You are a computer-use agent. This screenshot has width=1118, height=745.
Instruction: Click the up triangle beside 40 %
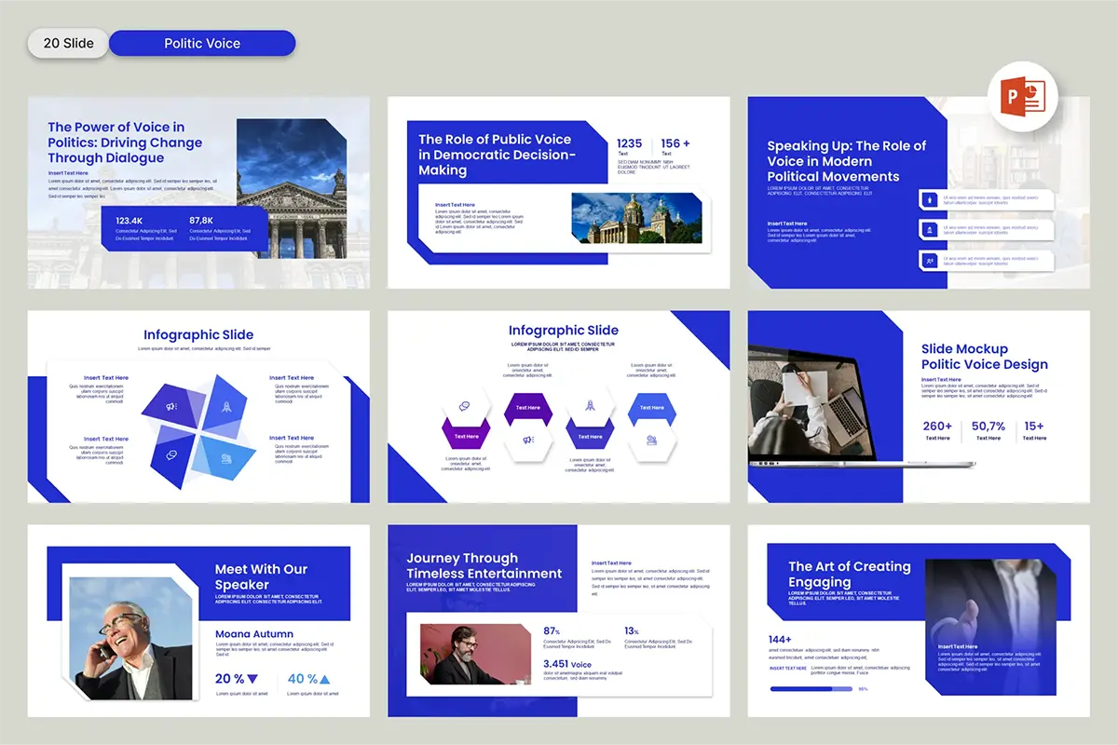click(x=324, y=679)
